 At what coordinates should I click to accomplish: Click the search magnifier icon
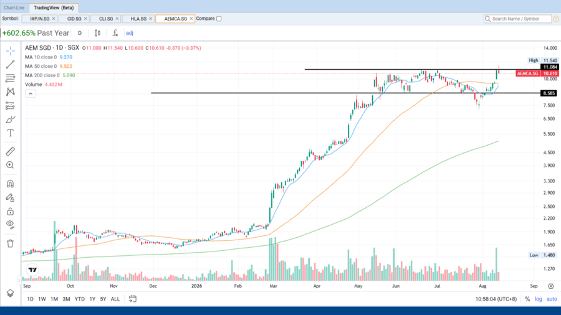[487, 19]
